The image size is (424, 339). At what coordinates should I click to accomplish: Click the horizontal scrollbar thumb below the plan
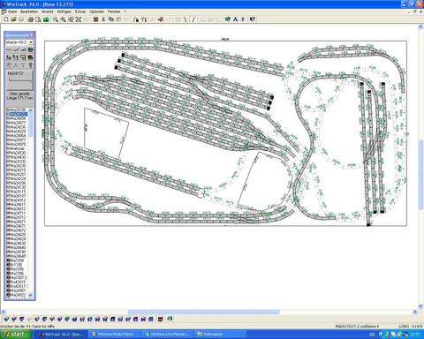click(203, 312)
